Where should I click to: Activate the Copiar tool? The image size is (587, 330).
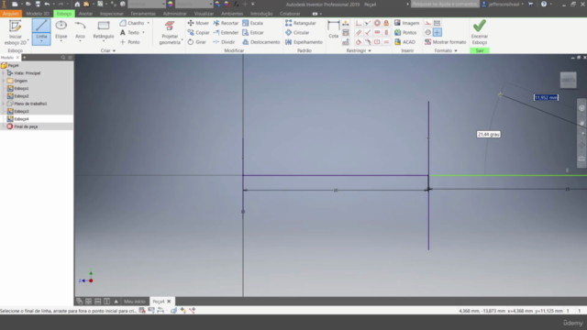(198, 33)
